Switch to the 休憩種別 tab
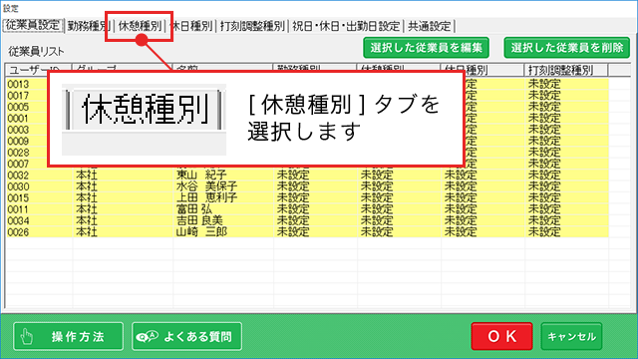638x359 pixels. (x=140, y=26)
